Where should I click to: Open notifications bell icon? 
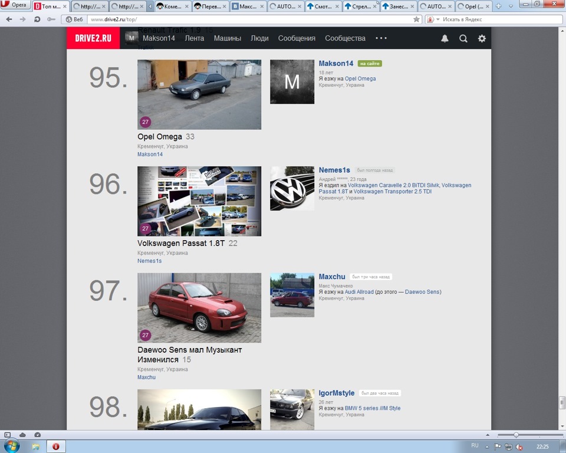point(445,38)
